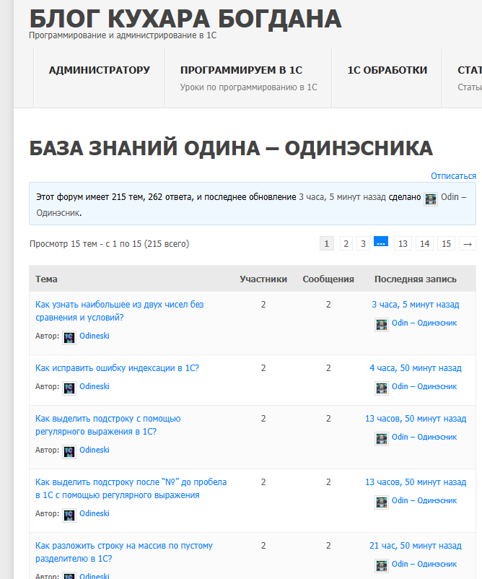Go to next page using arrow button
The width and height of the screenshot is (482, 579).
[x=468, y=244]
